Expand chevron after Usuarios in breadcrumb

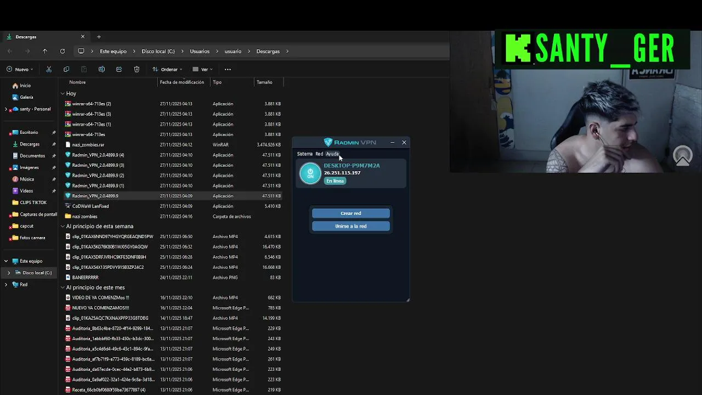click(x=217, y=51)
